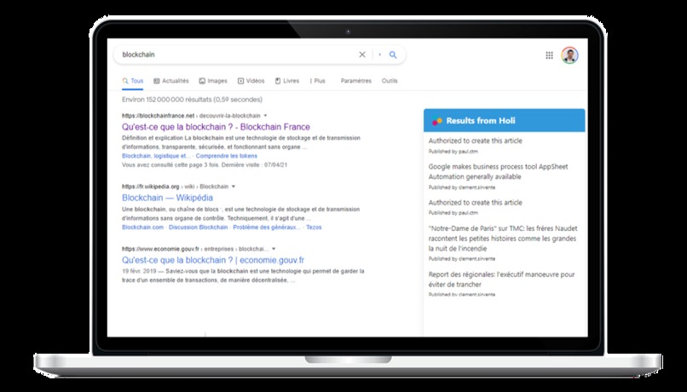Screen dimensions: 687x392
Task: Expand the blockchainfrance.net URL dropdown arrow
Action: tap(266, 116)
